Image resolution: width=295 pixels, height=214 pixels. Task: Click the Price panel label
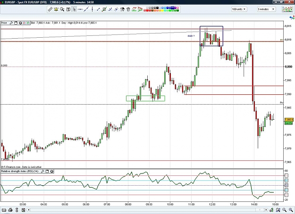tap(4, 23)
